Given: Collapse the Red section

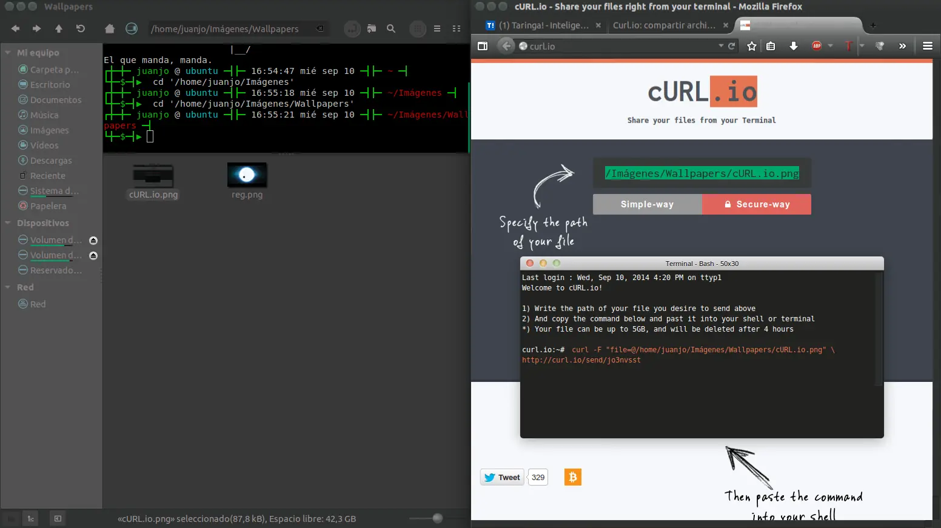Looking at the screenshot, I should point(8,287).
